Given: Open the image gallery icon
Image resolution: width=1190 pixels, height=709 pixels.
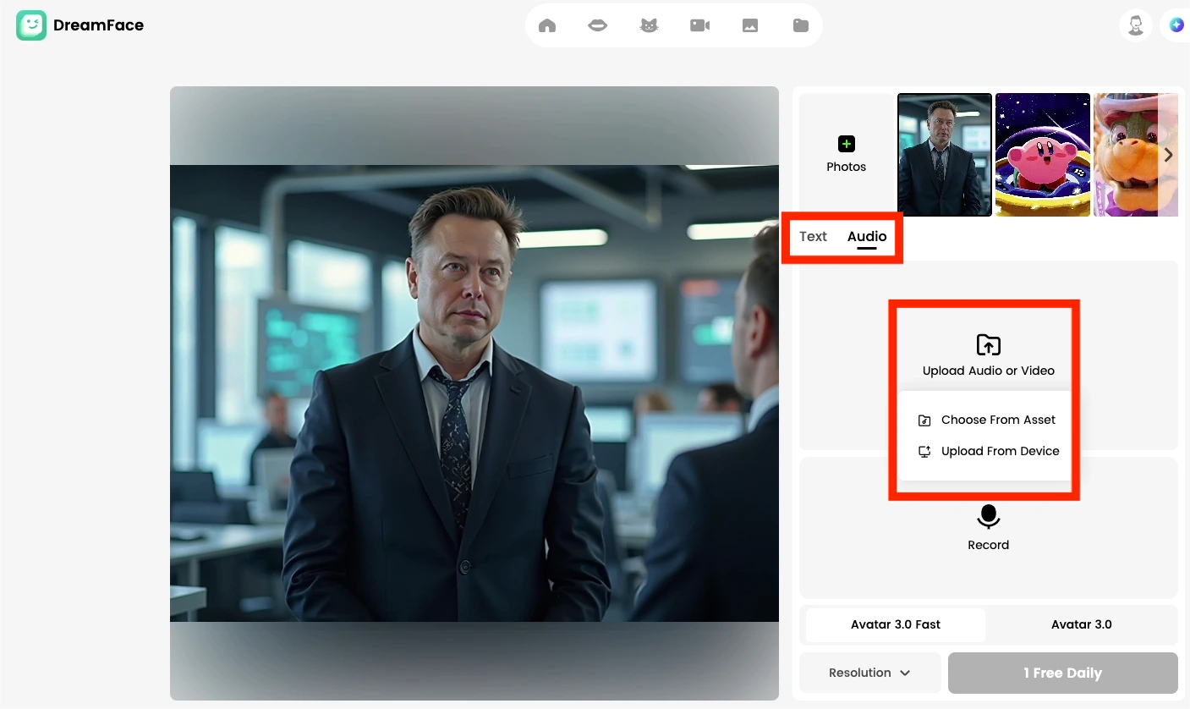Looking at the screenshot, I should [x=750, y=25].
